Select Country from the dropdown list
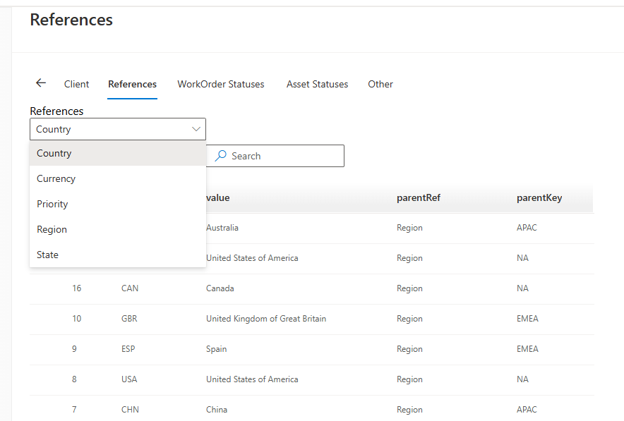 point(118,154)
